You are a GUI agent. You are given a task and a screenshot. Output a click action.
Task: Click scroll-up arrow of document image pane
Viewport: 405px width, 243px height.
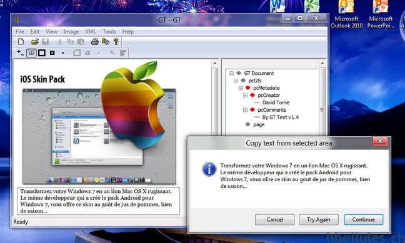pos(214,63)
